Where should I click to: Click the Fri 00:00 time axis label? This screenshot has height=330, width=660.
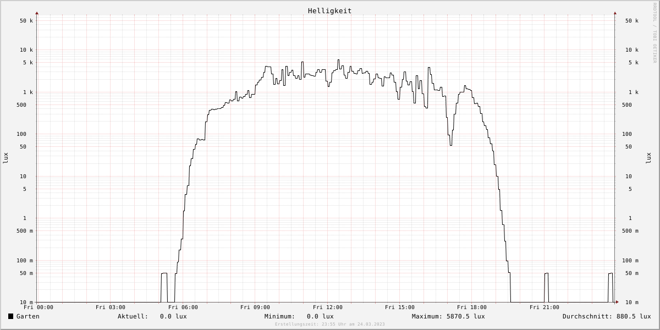pyautogui.click(x=38, y=307)
